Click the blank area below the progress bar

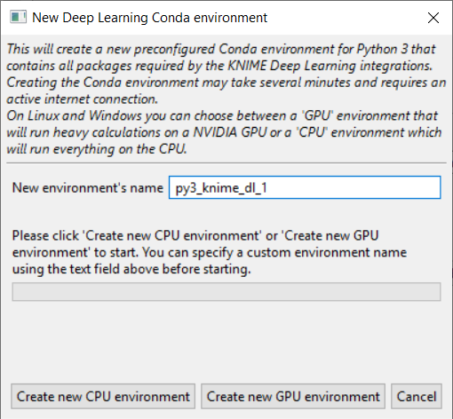[226, 340]
